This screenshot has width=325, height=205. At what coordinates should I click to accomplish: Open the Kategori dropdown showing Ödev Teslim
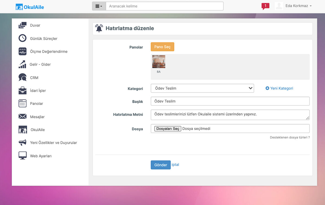click(x=202, y=88)
